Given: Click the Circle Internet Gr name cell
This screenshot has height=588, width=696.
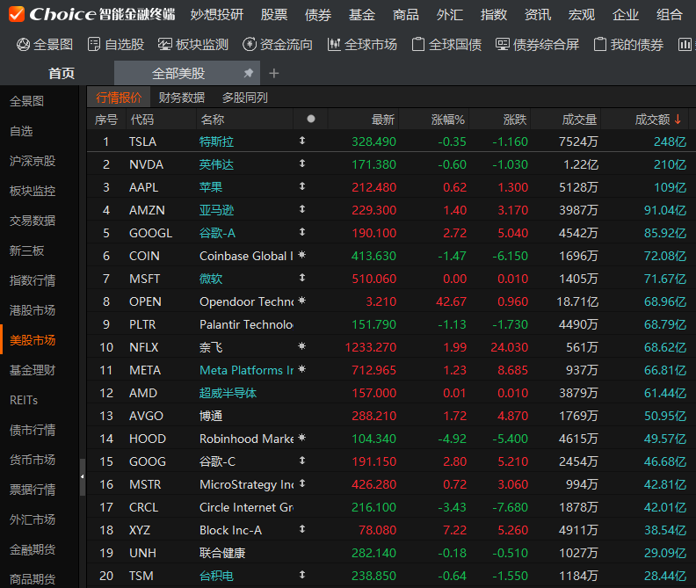Looking at the screenshot, I should click(x=246, y=507).
